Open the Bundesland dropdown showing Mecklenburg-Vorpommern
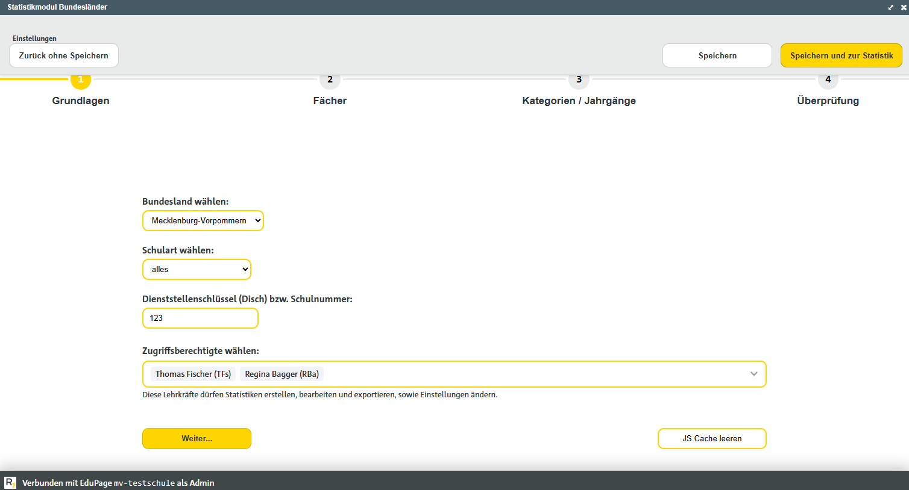The width and height of the screenshot is (909, 490). point(203,220)
